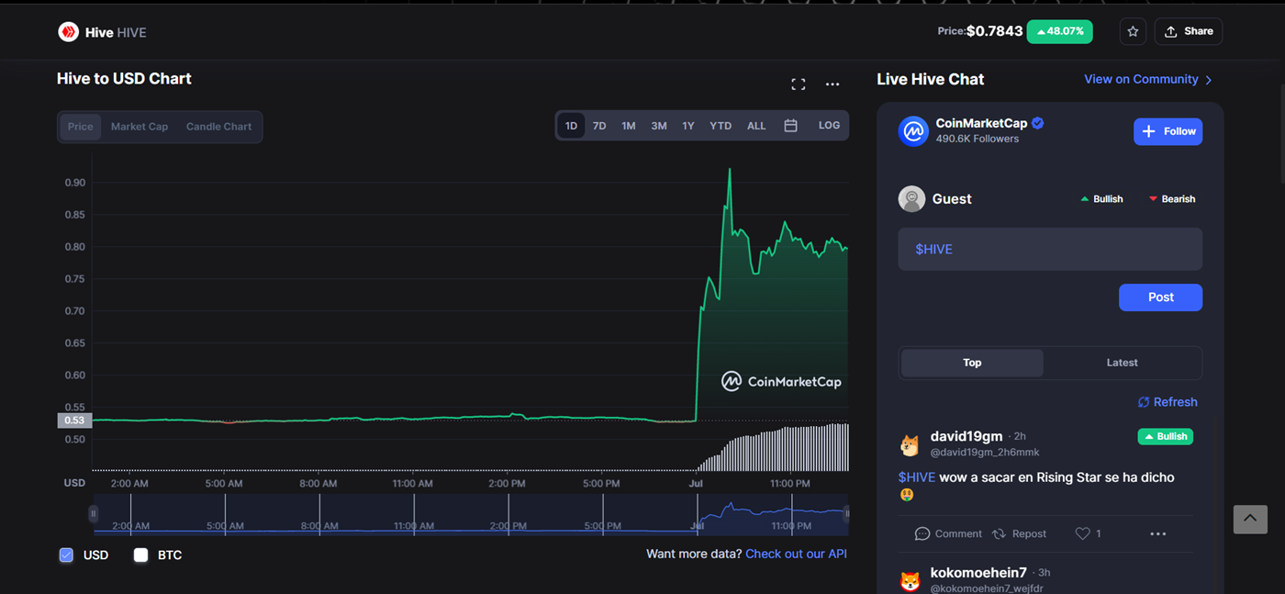This screenshot has width=1285, height=594.
Task: Open View on Community link
Action: (1148, 80)
